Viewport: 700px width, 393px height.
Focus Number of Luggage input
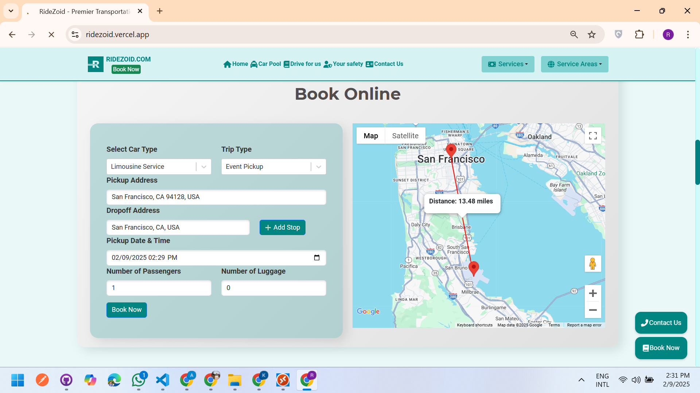coord(273,288)
